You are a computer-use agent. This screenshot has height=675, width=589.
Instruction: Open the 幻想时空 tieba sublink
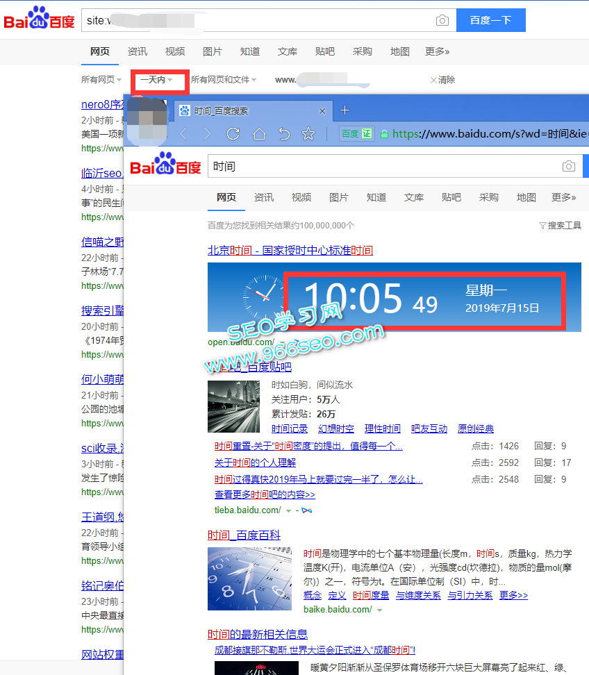[336, 428]
